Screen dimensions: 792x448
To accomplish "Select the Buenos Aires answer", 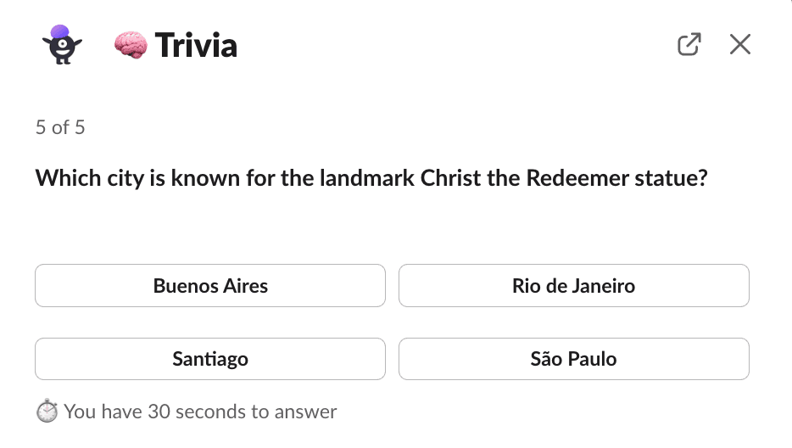I will coord(210,286).
